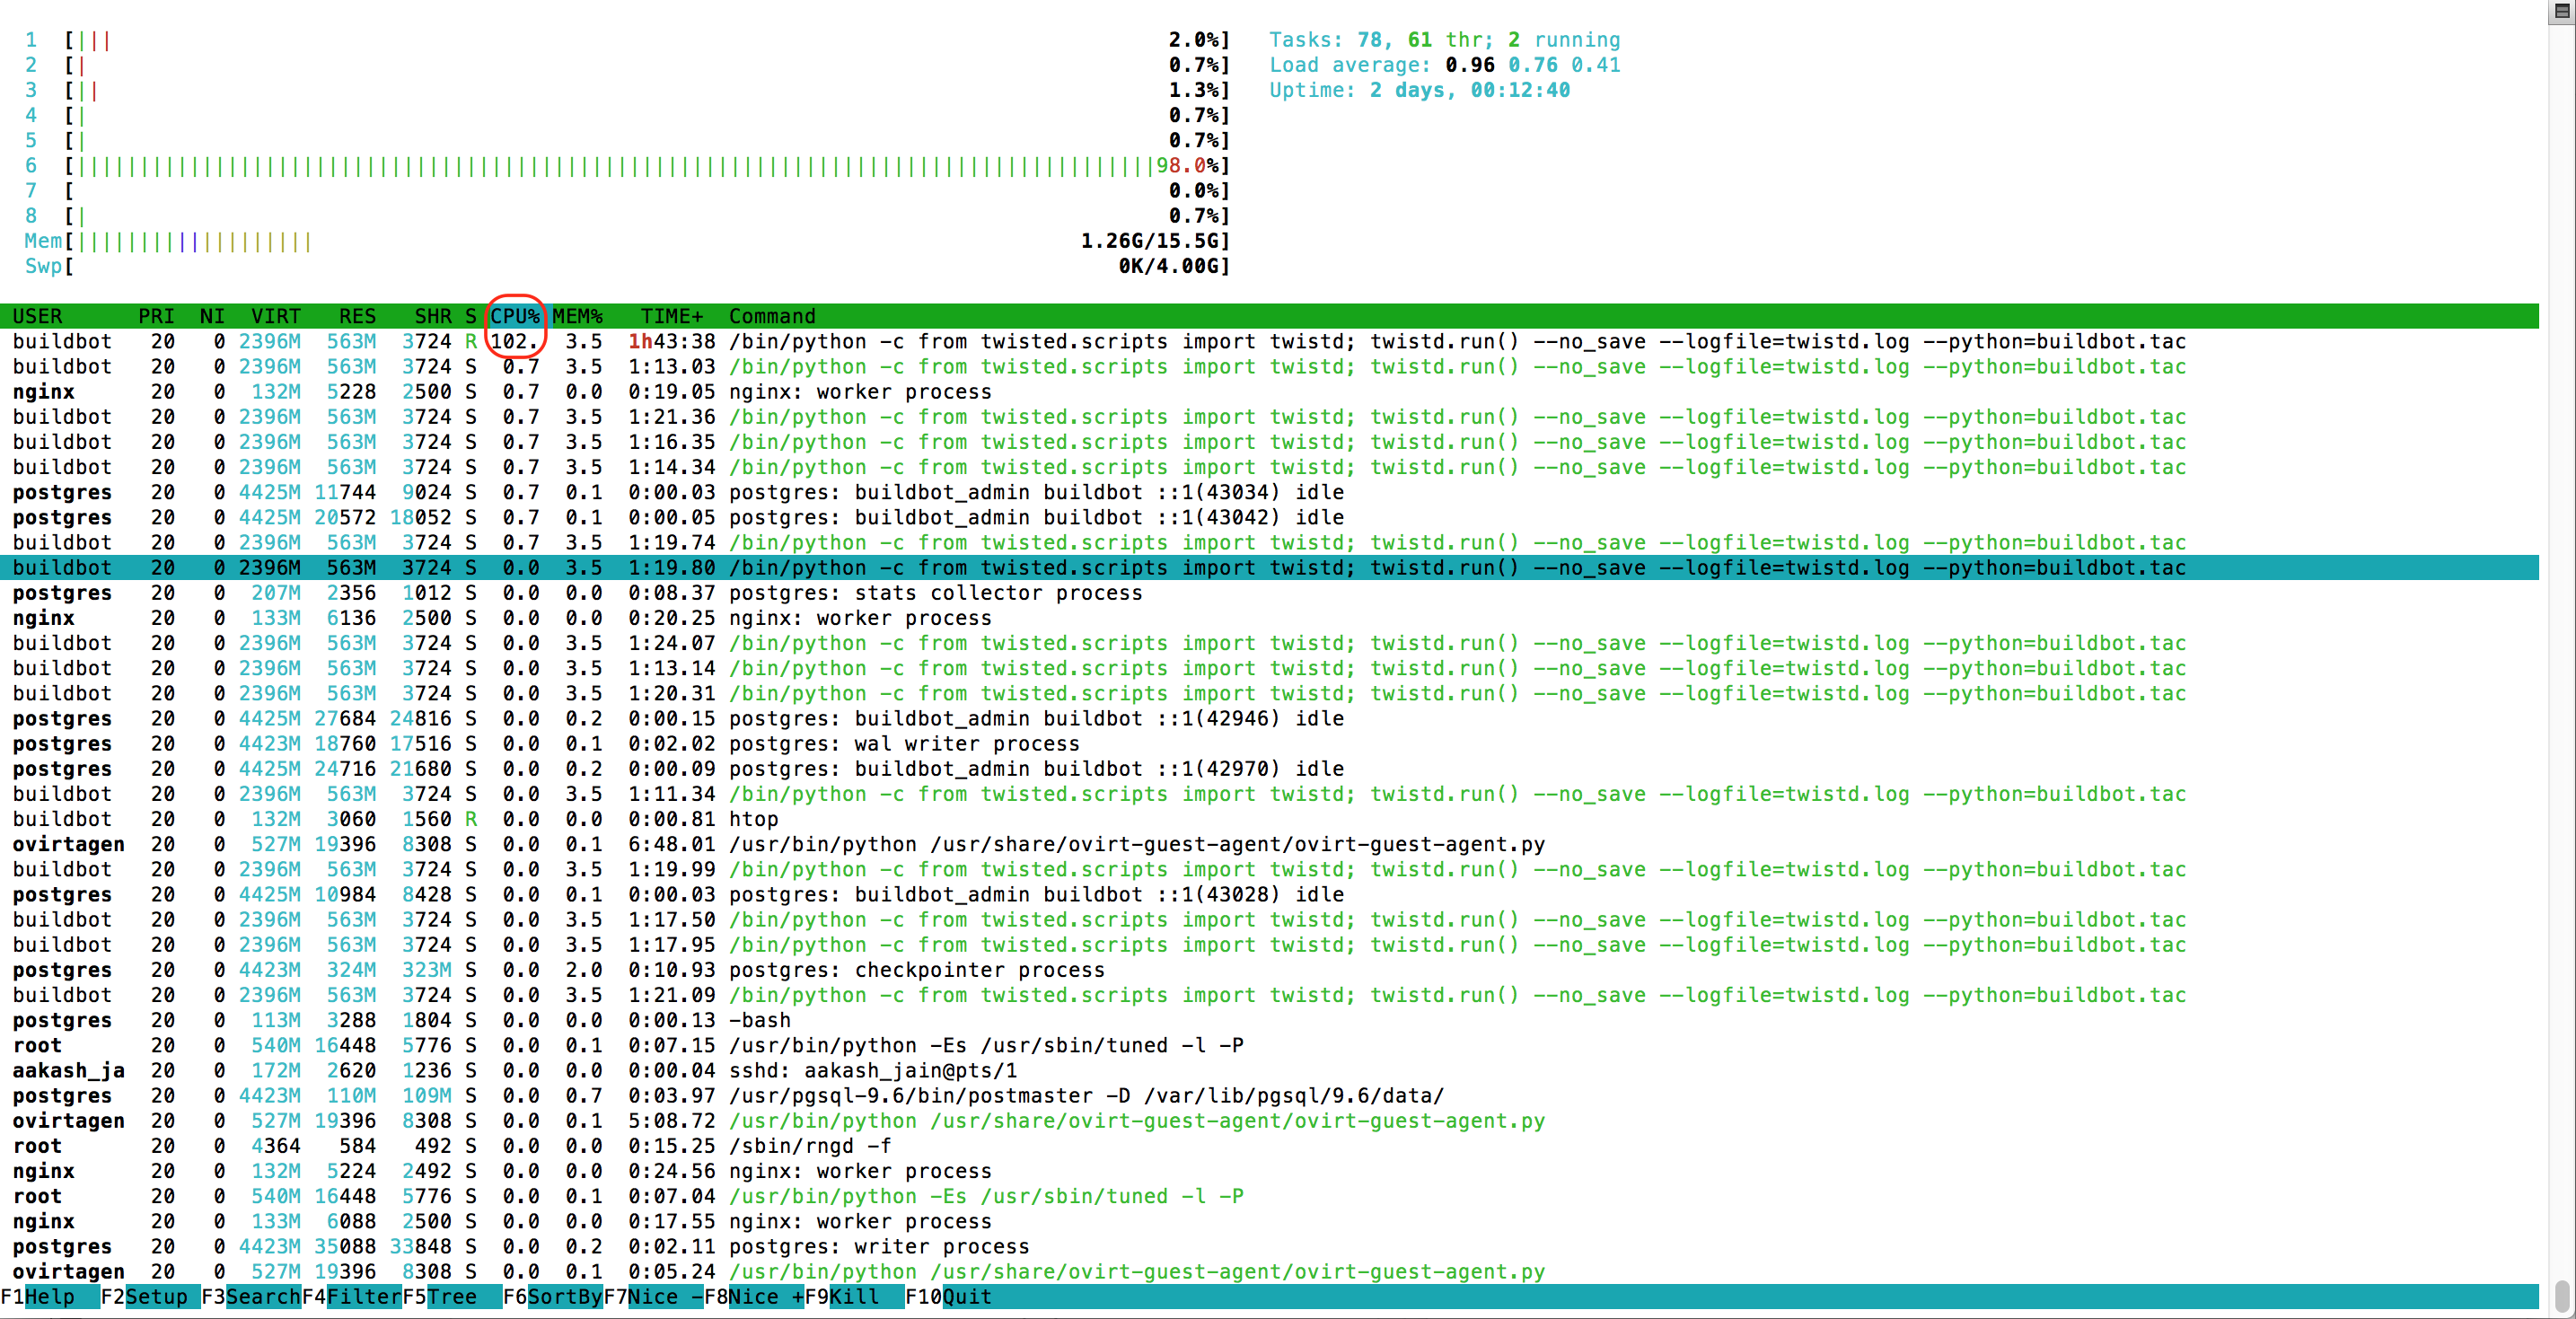Sort processes by the MEM% column
The width and height of the screenshot is (2576, 1319).
click(577, 316)
